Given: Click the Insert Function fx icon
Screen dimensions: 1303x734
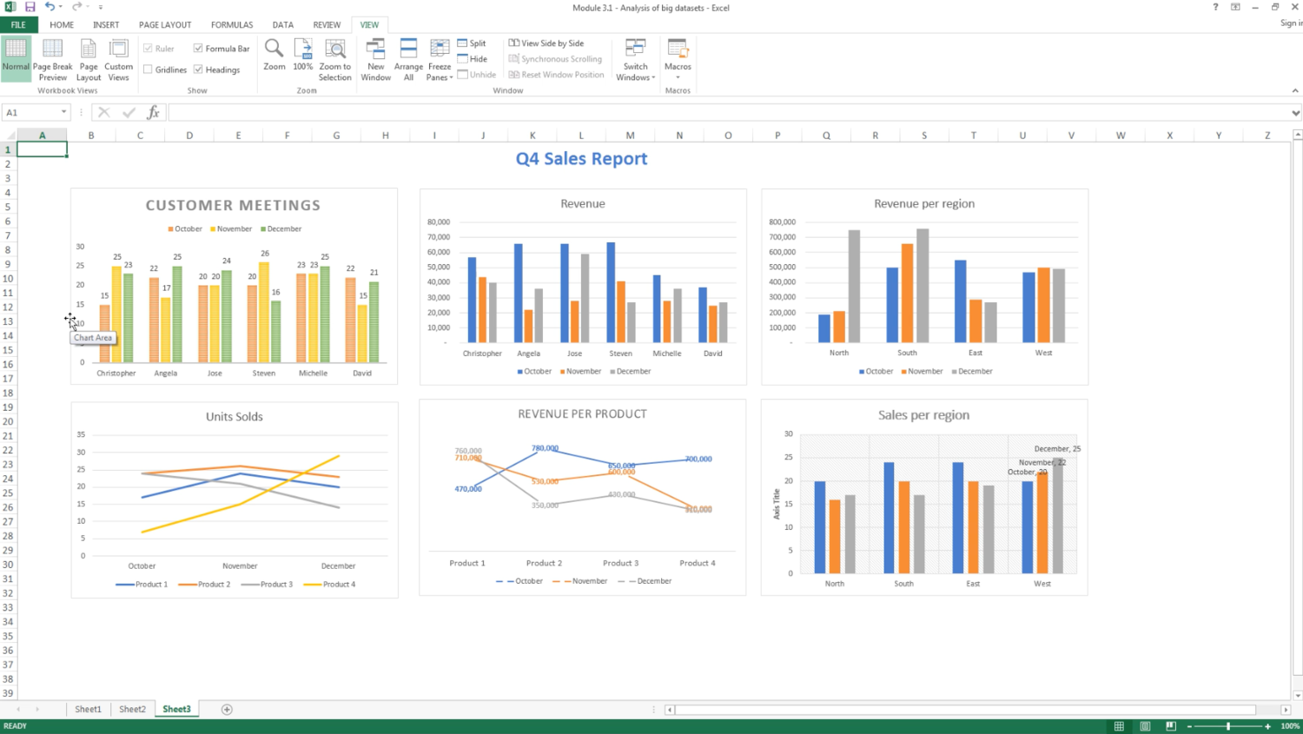Looking at the screenshot, I should [x=153, y=112].
